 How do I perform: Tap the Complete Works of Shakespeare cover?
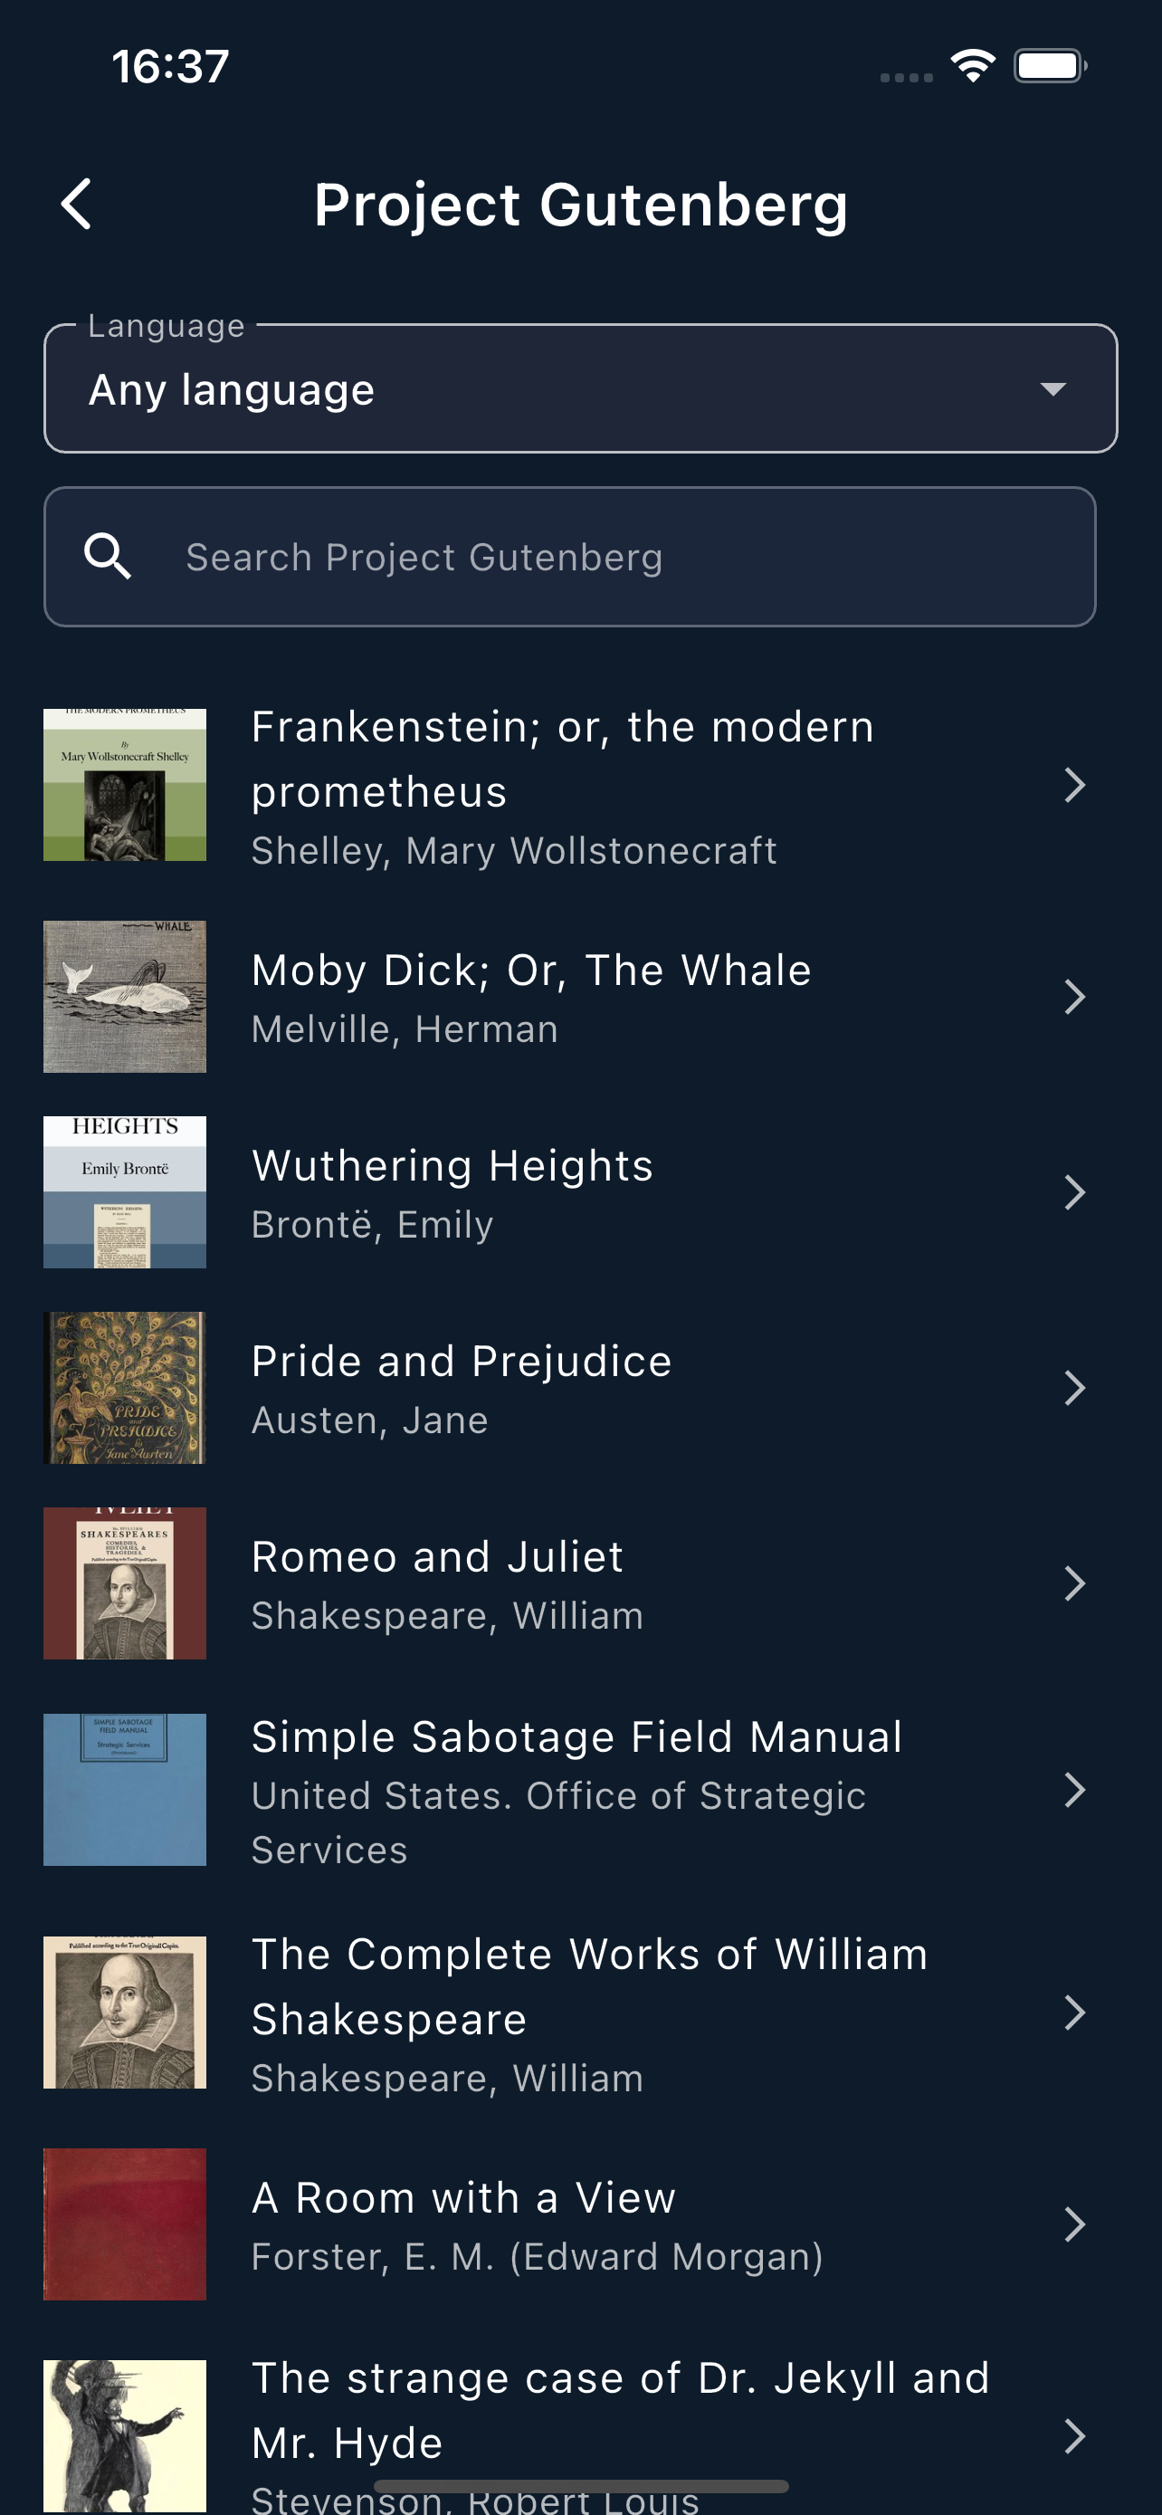[x=125, y=2013]
